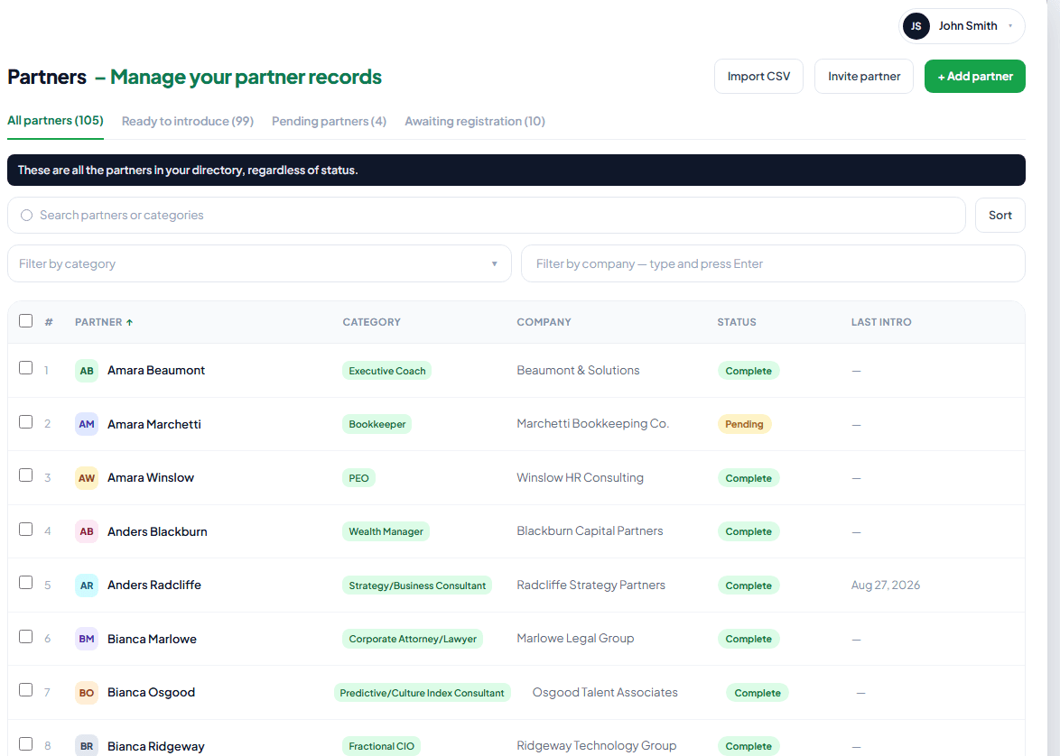This screenshot has height=756, width=1060.
Task: Click the STATUS column header
Action: (736, 322)
